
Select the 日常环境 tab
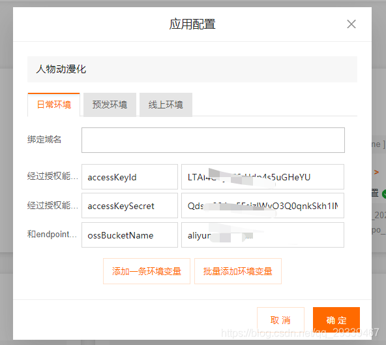click(54, 105)
